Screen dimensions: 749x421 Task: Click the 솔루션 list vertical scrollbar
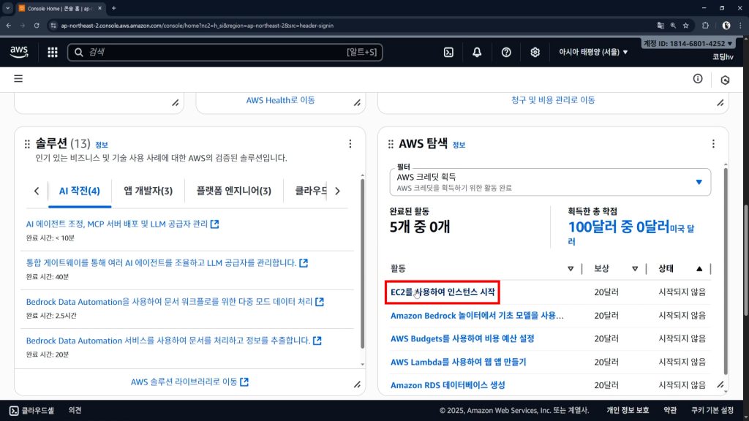pyautogui.click(x=362, y=262)
